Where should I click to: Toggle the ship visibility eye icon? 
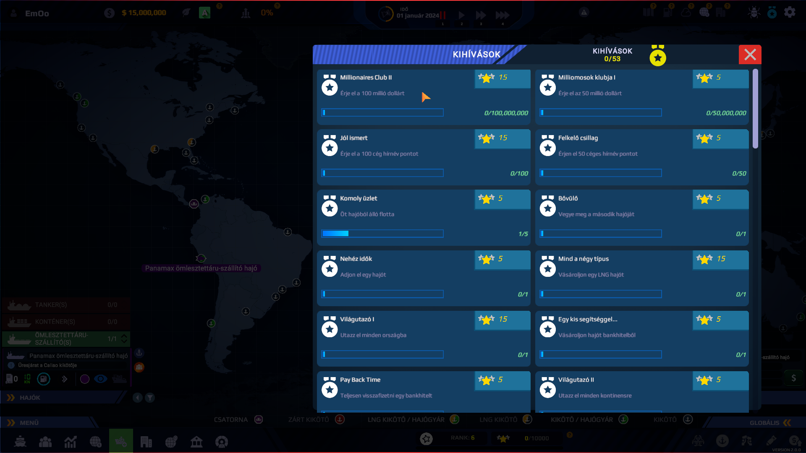pyautogui.click(x=101, y=379)
